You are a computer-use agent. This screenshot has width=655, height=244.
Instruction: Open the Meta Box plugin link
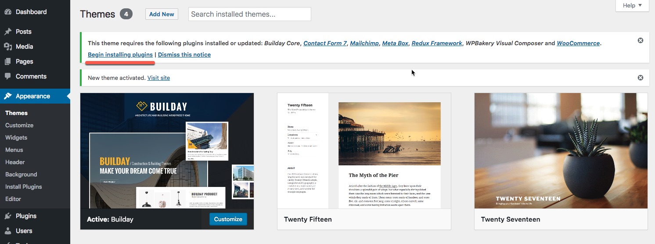[396, 43]
